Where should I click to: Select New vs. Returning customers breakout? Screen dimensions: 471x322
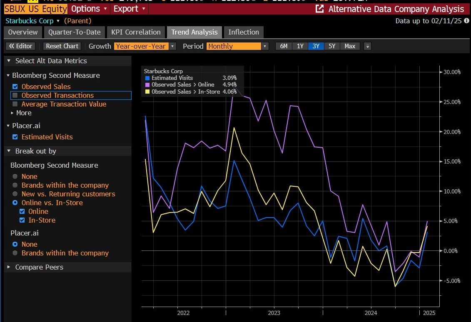(x=15, y=194)
